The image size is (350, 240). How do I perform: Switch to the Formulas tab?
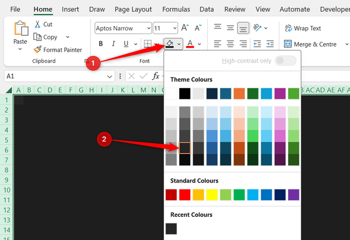[176, 9]
